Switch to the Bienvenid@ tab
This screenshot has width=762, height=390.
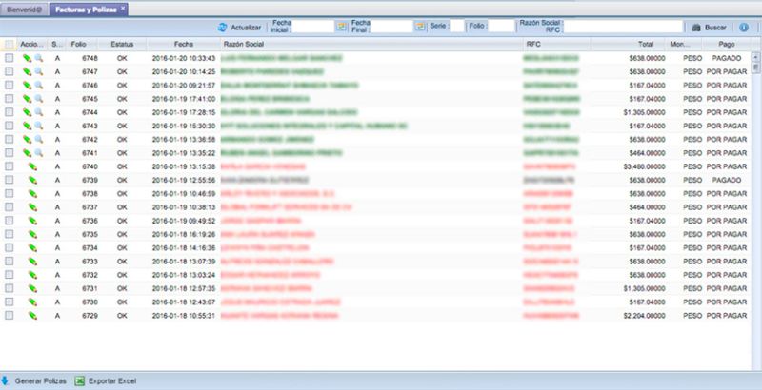21,8
